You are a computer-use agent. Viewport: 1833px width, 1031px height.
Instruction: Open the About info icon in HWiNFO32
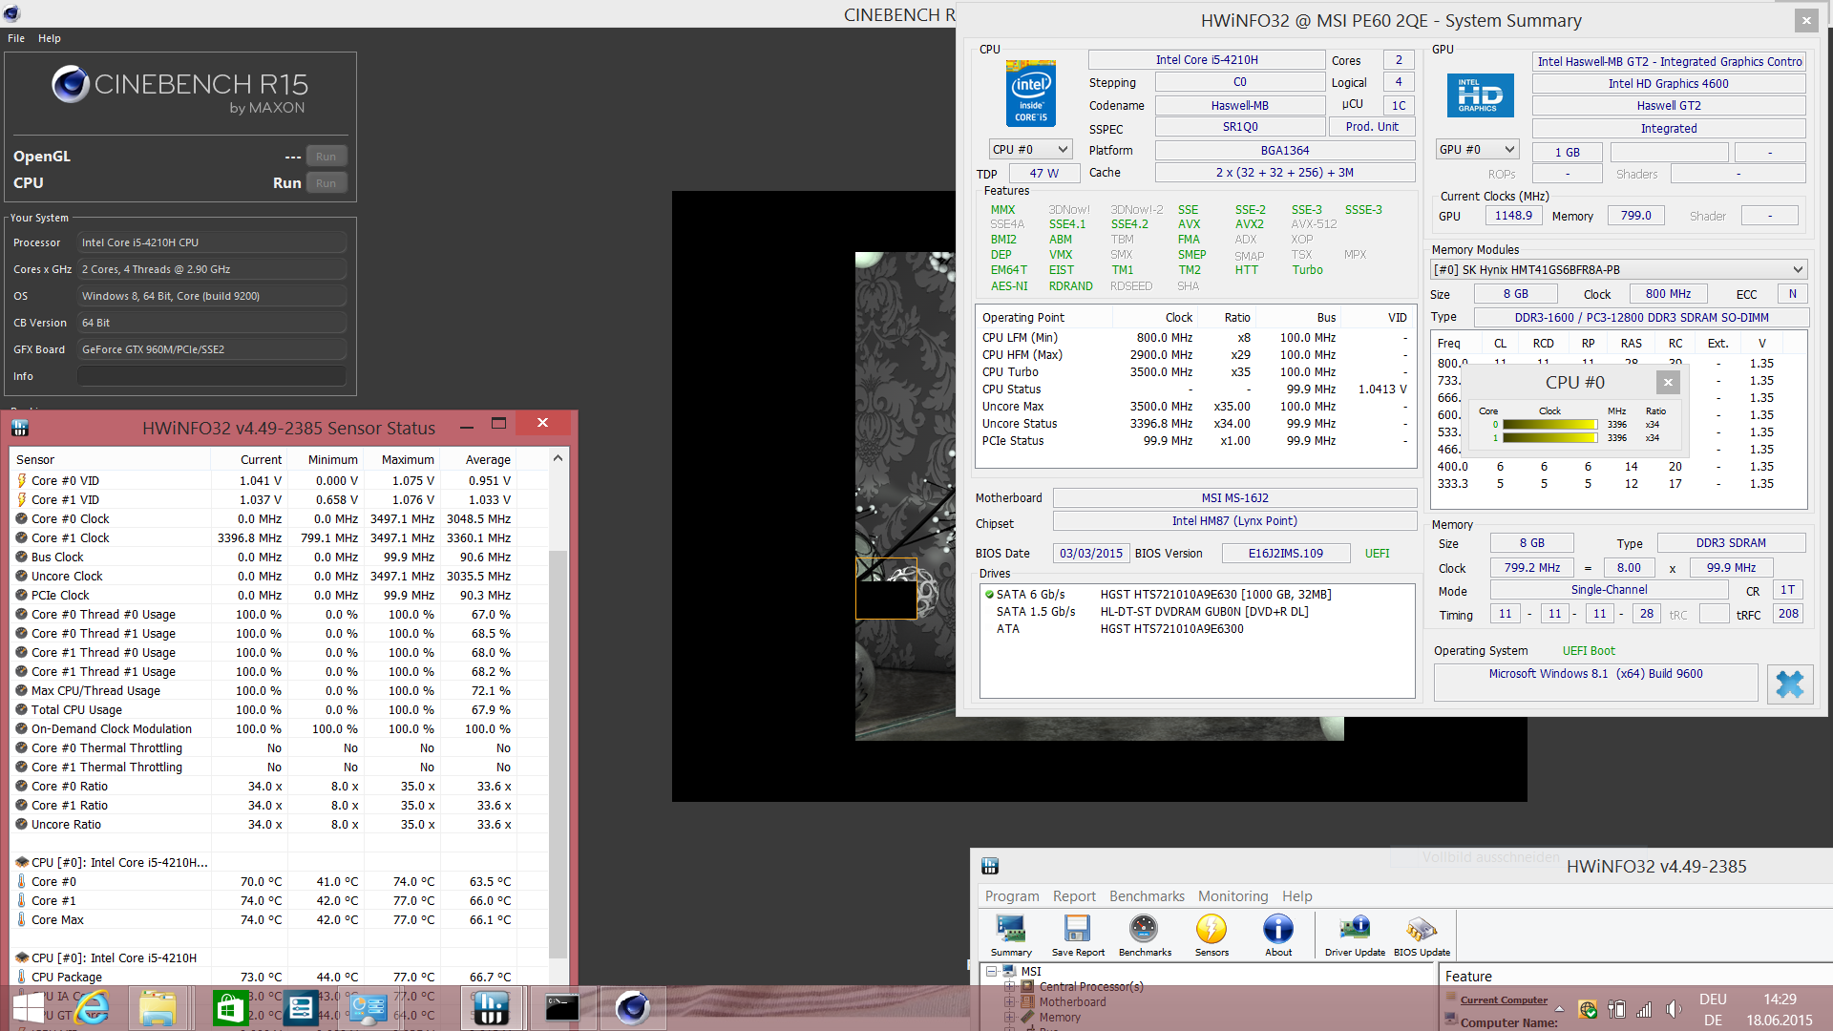(1278, 936)
